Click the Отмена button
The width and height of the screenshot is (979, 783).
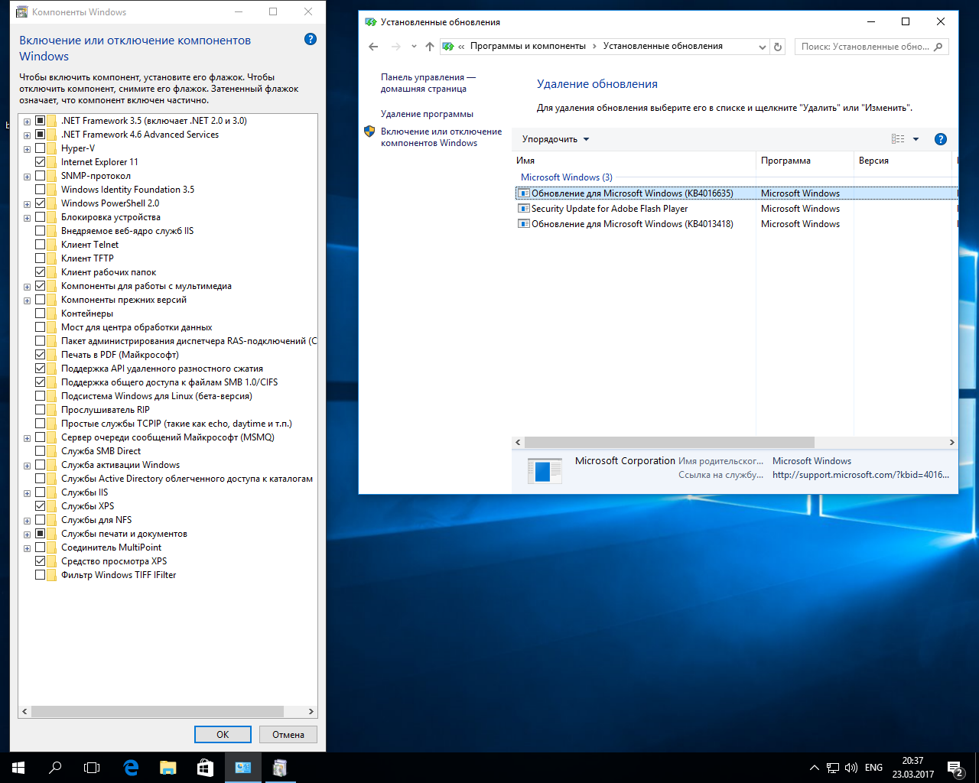pos(288,734)
